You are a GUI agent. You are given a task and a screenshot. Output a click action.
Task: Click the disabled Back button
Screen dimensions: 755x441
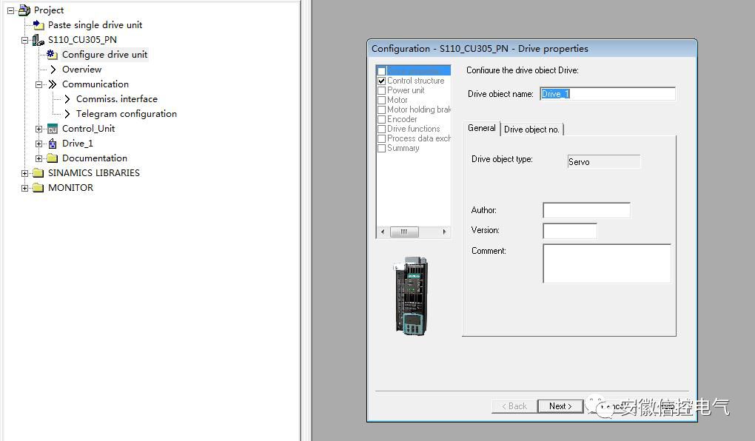coord(514,406)
